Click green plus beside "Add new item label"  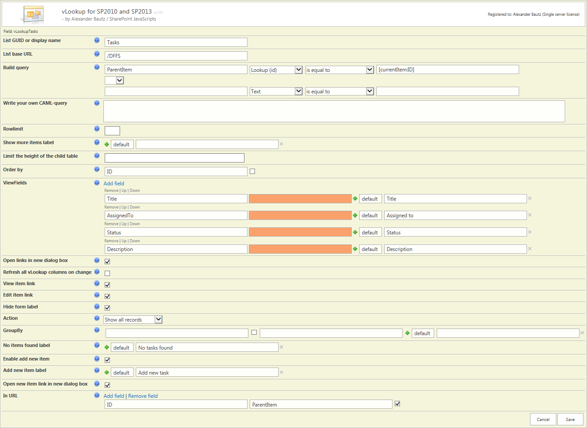click(106, 372)
